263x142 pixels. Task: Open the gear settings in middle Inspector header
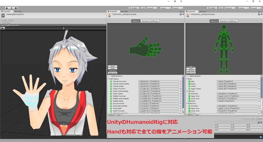183,14
